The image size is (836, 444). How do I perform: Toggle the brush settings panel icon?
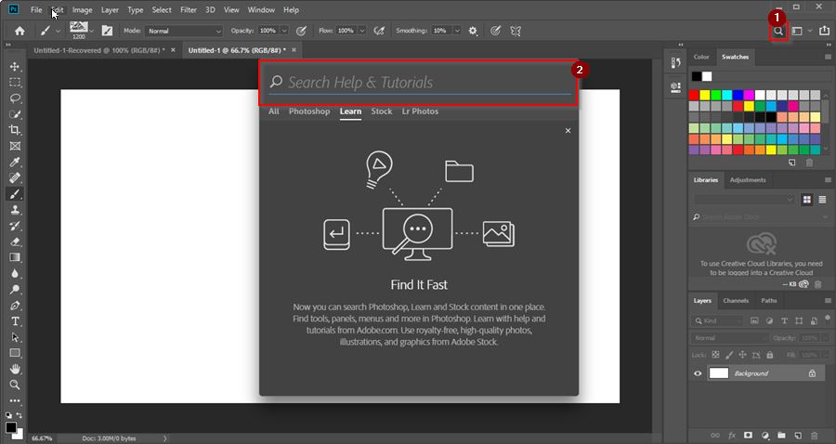[107, 31]
